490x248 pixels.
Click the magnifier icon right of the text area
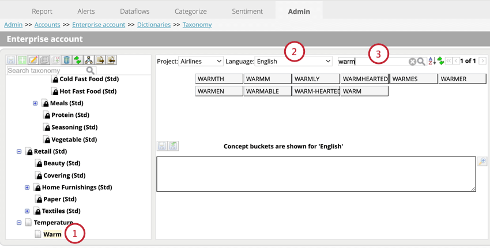483,162
